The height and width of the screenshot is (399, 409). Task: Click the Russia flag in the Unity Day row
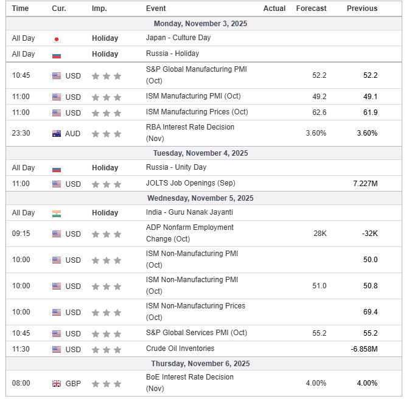click(x=57, y=168)
